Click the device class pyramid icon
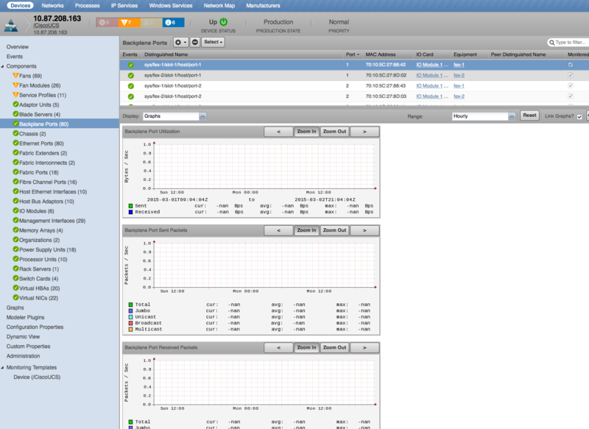This screenshot has width=589, height=429. point(11,26)
